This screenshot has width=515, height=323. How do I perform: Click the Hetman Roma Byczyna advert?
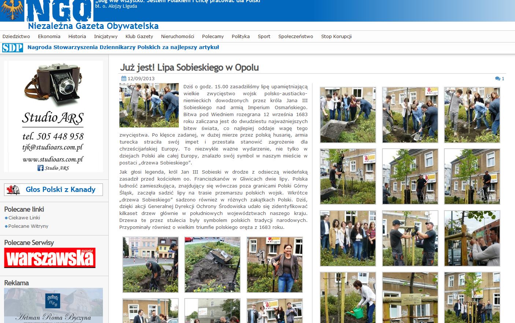click(53, 305)
